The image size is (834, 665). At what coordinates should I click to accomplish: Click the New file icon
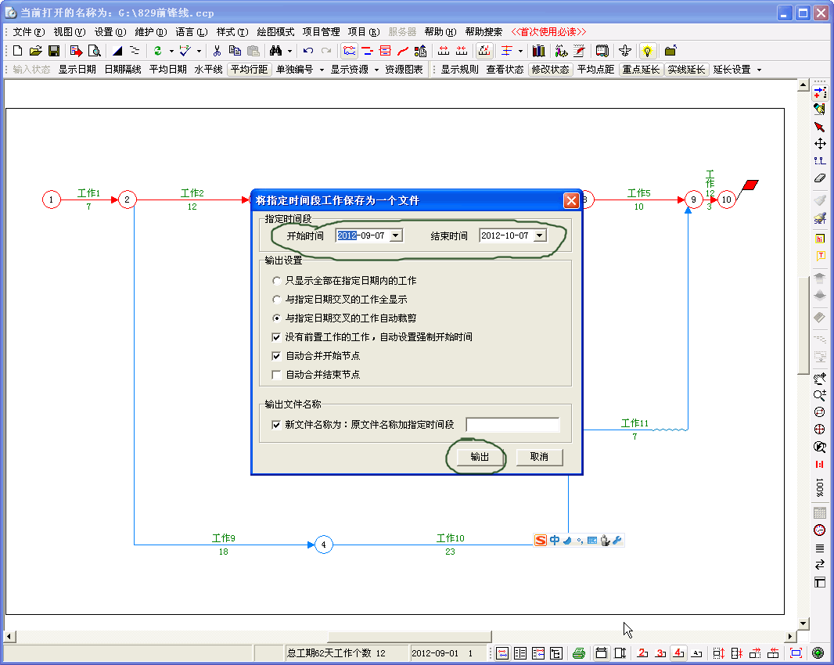tap(17, 51)
